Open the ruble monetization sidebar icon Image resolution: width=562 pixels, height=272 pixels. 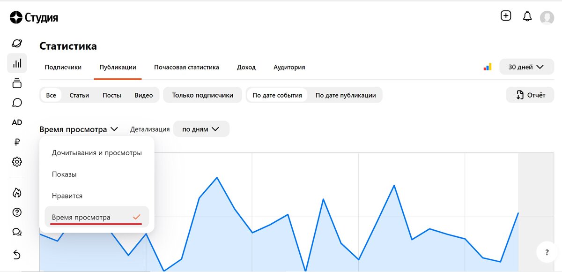(x=17, y=142)
